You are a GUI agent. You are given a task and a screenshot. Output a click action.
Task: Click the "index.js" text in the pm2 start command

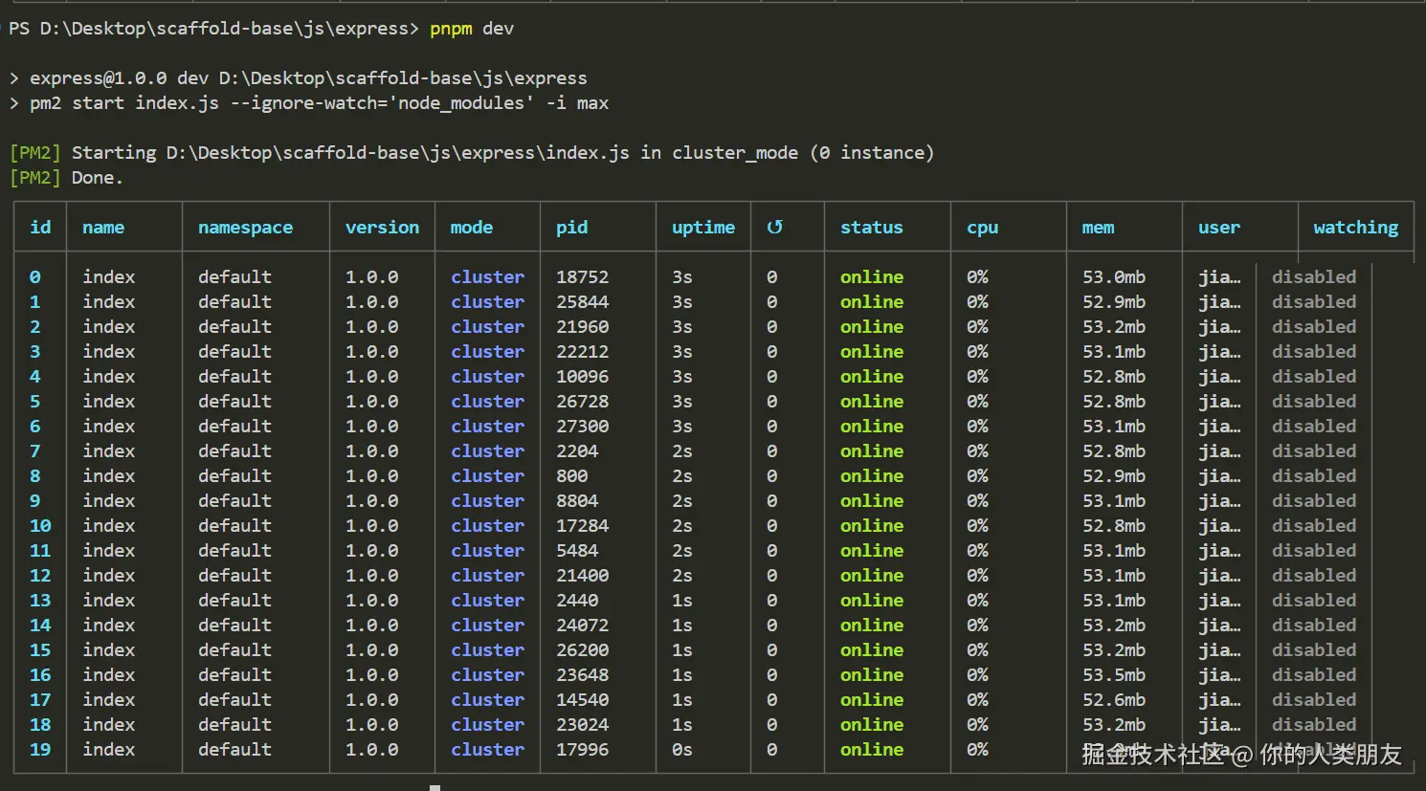point(176,103)
